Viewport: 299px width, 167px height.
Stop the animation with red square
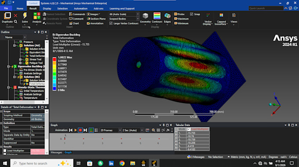pyautogui.click(x=80, y=130)
